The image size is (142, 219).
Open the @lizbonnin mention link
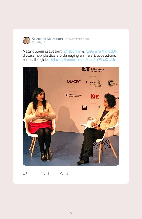[x=72, y=51]
